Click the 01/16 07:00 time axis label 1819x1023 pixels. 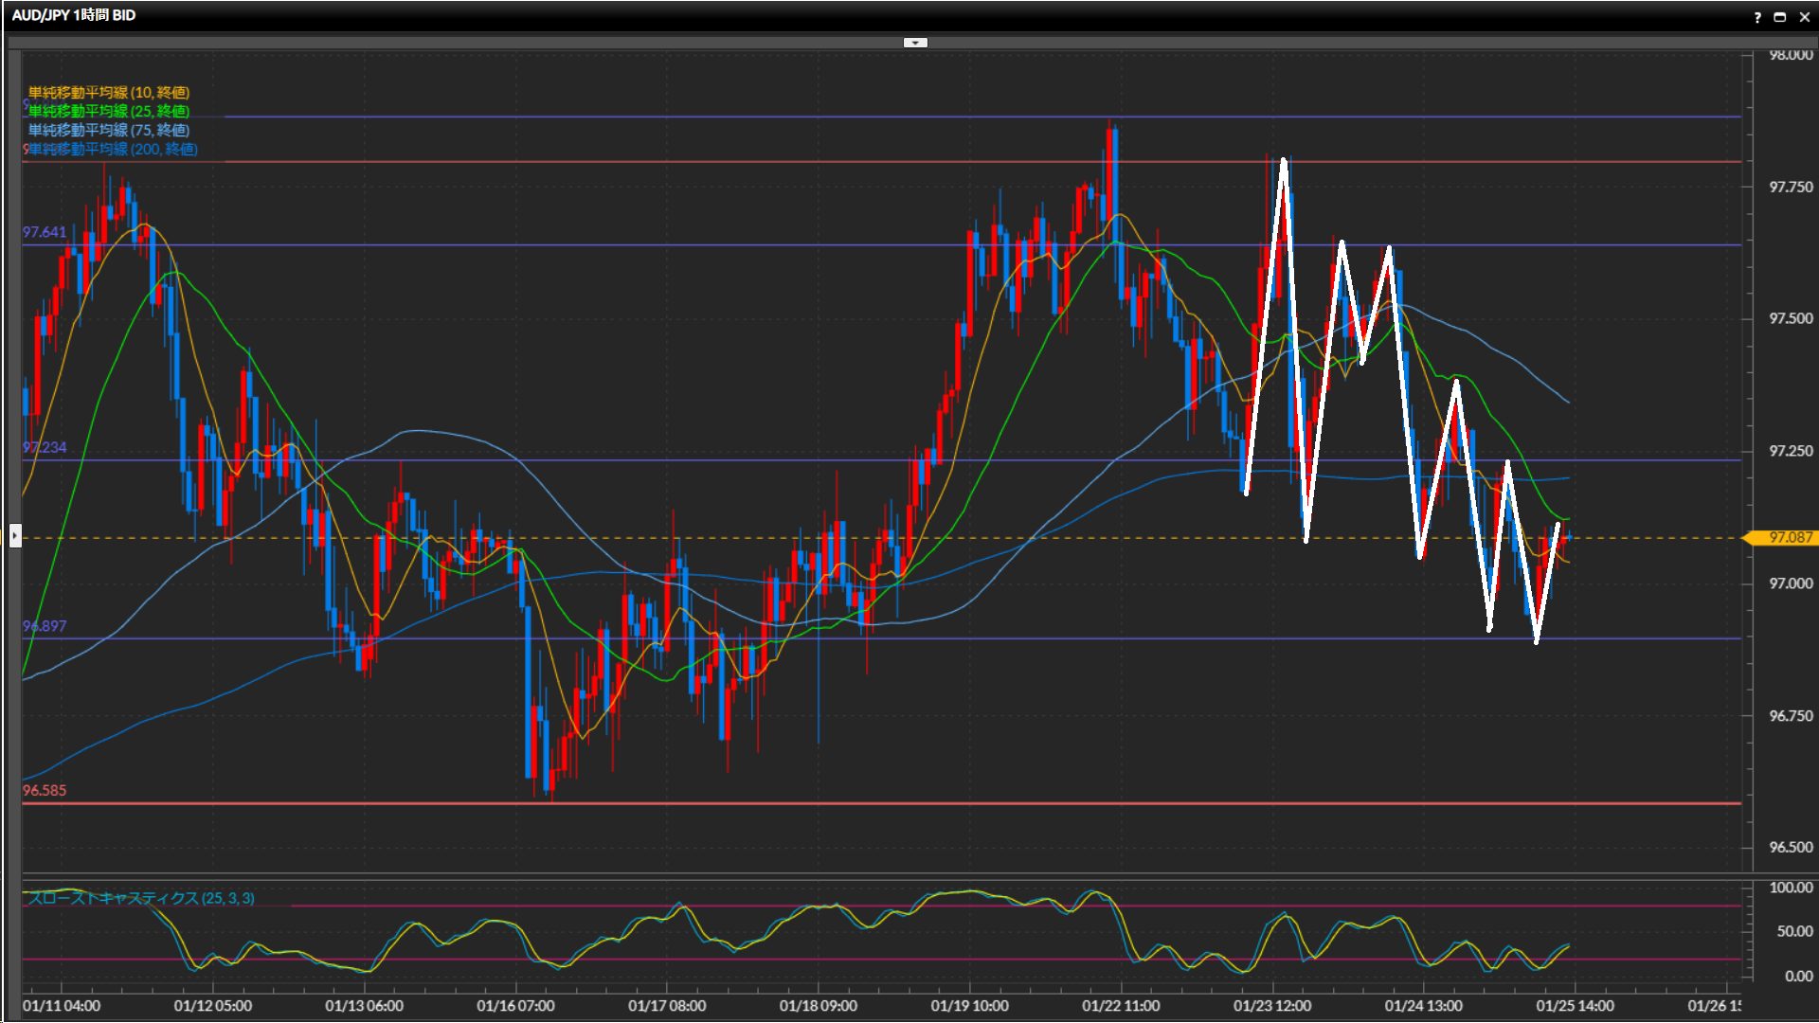click(x=515, y=1006)
